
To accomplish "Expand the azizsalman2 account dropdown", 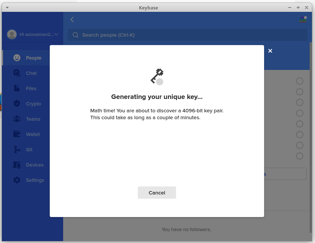I will coord(56,34).
